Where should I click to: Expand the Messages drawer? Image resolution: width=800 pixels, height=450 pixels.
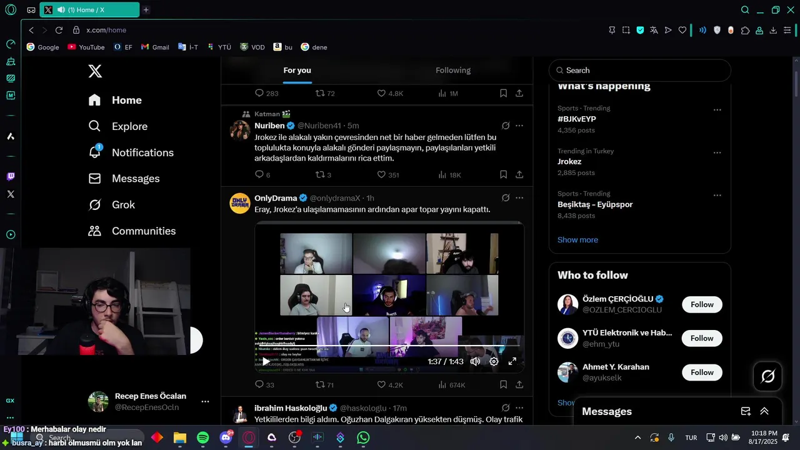(764, 411)
